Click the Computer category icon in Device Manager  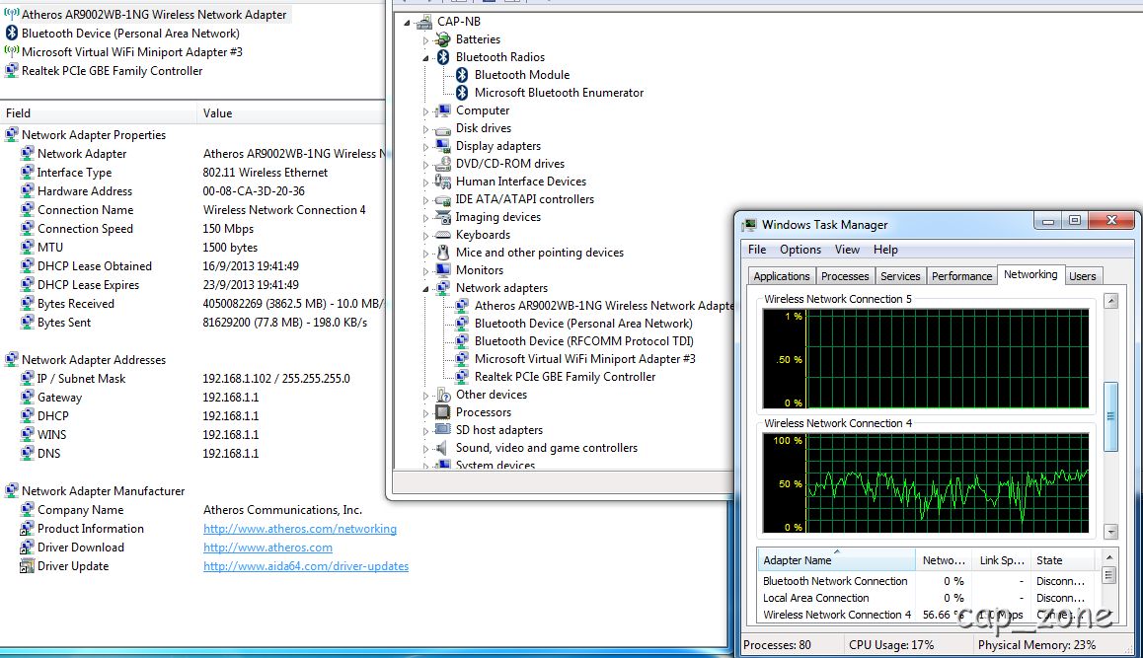click(x=442, y=110)
